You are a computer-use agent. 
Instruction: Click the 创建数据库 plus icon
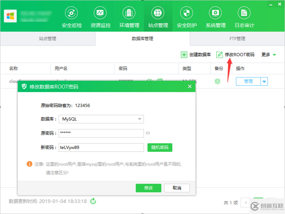point(184,55)
